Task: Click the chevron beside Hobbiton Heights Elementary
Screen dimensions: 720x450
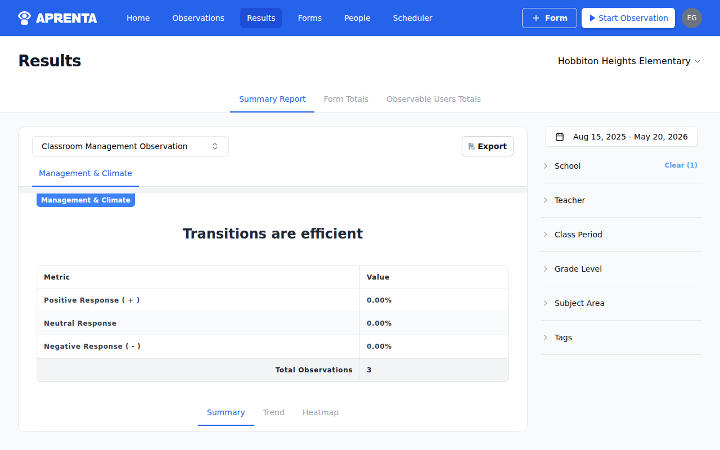Action: point(698,61)
